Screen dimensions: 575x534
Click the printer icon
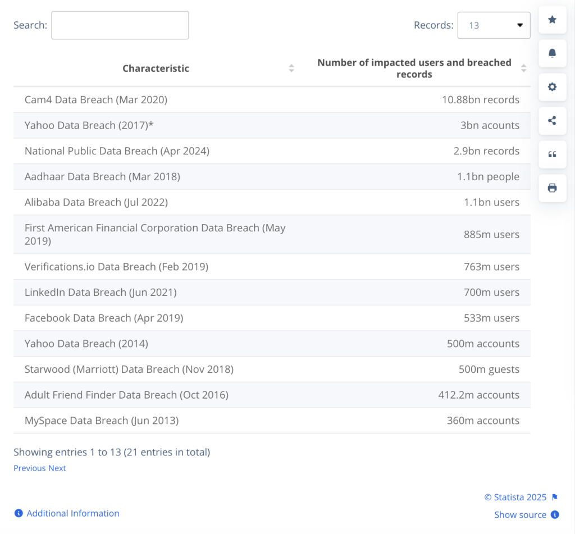click(x=552, y=188)
